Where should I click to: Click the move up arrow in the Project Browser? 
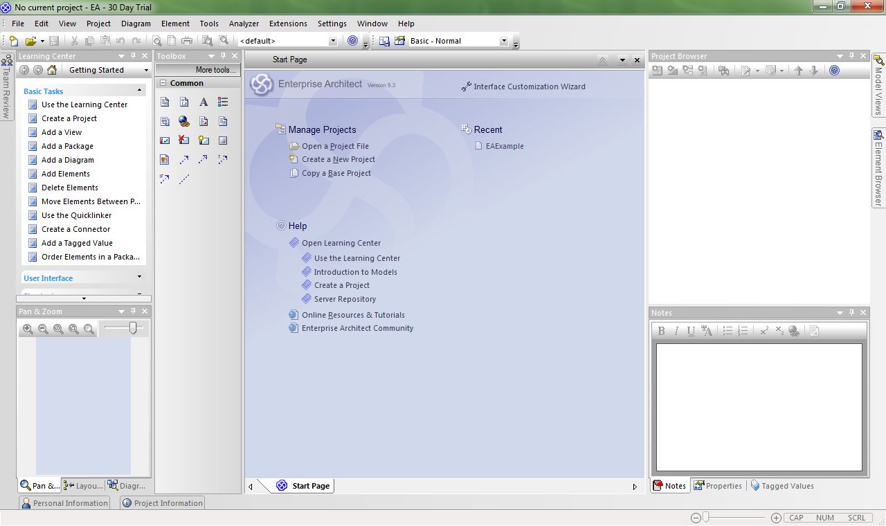pos(798,71)
